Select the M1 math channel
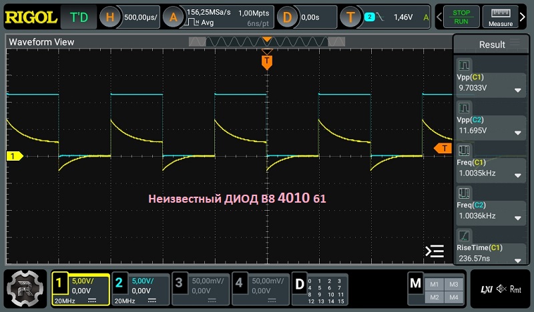Viewport: 534px width, 312px height. point(435,283)
